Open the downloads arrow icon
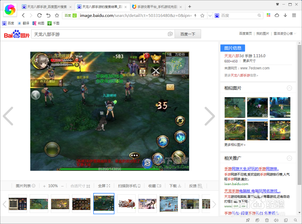This screenshot has width=302, height=224. (285, 15)
